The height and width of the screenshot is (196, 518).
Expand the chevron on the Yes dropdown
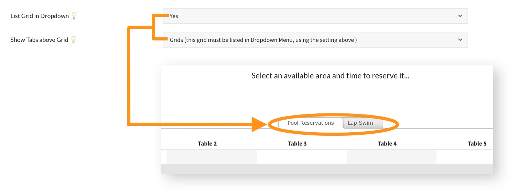[460, 16]
